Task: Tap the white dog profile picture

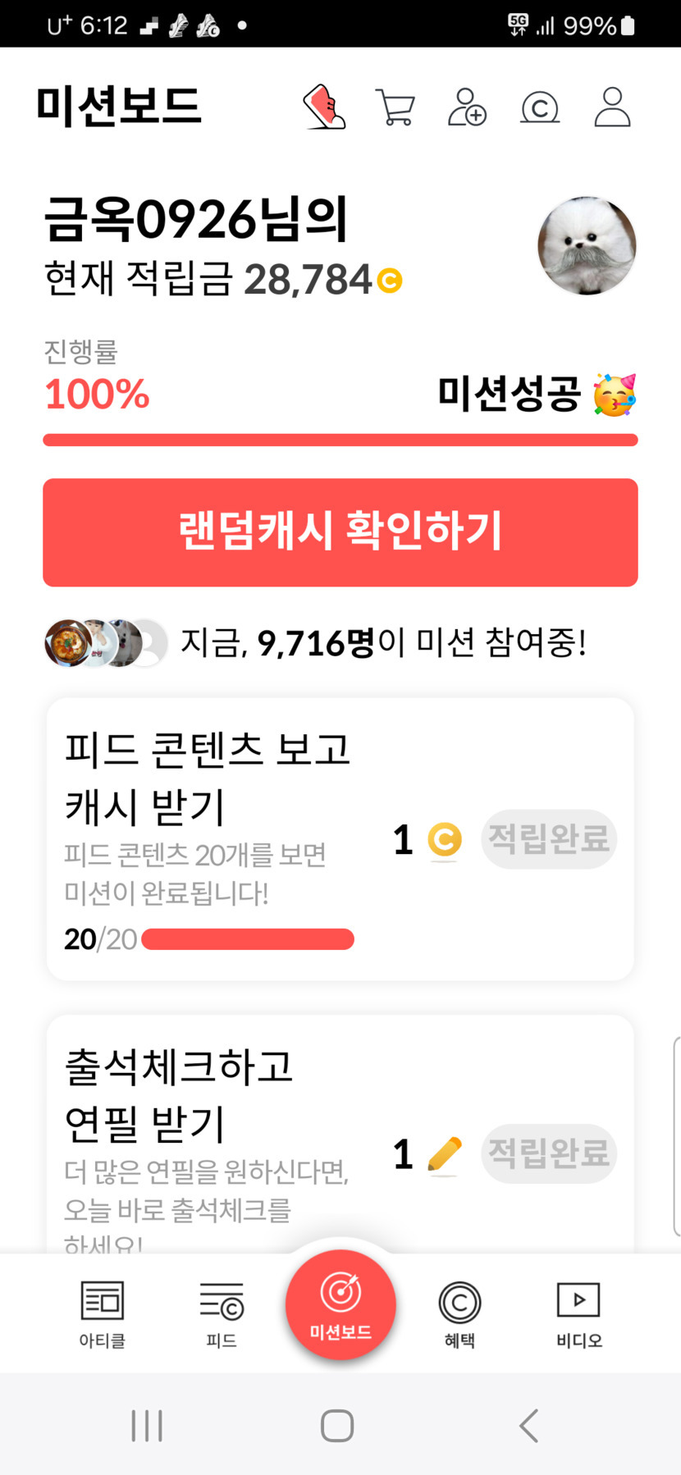Action: click(x=587, y=246)
